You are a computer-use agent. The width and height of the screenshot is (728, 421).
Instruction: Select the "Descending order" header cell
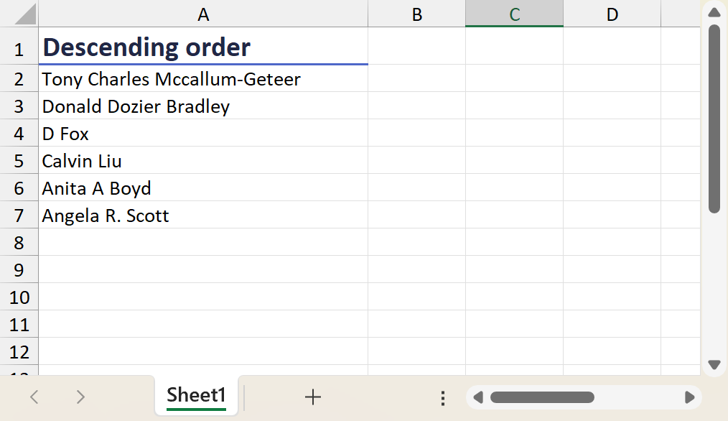pos(203,47)
